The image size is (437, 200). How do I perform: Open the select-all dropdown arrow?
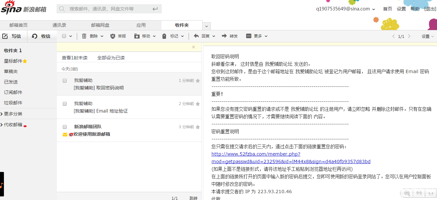click(x=71, y=36)
